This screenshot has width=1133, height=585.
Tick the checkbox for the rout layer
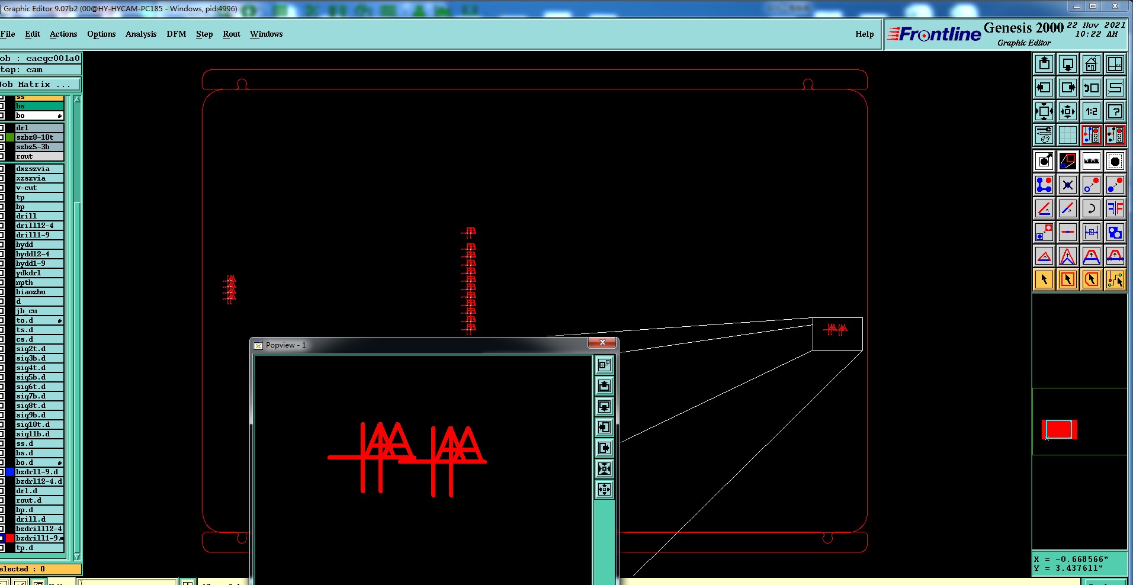[x=2, y=156]
